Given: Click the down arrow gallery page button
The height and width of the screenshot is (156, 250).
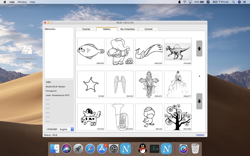Looking at the screenshot, I should coord(199,101).
